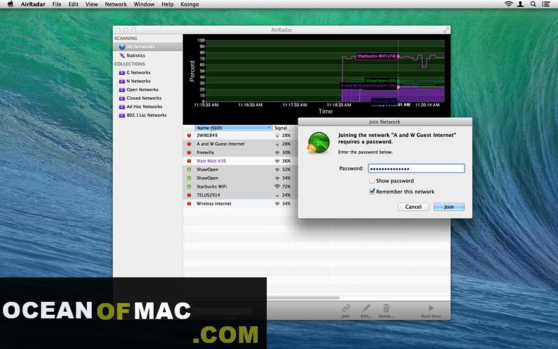Open the View menu
558x349 pixels.
(91, 4)
